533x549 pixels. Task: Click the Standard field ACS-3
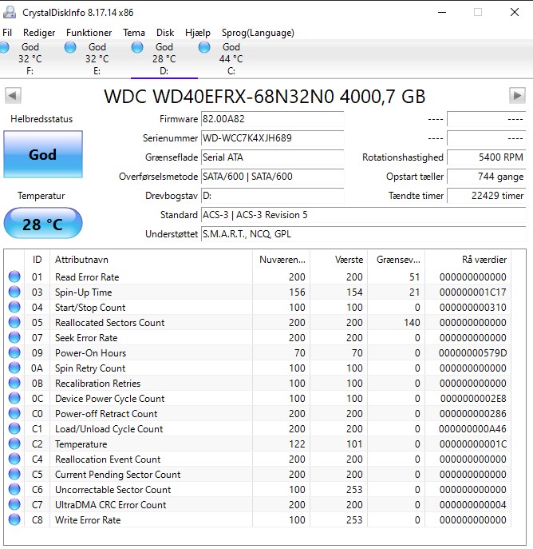click(364, 215)
